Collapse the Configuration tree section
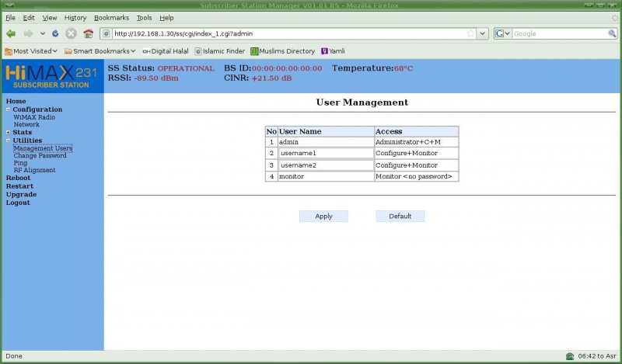This screenshot has height=364, width=622. pyautogui.click(x=8, y=109)
